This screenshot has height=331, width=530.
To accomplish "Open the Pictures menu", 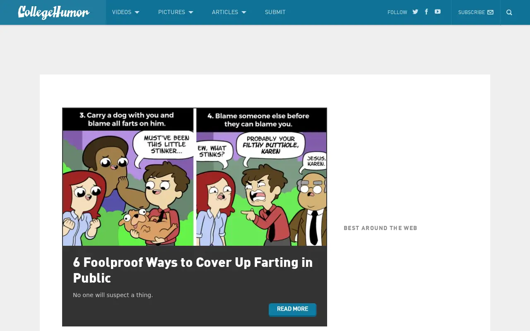I will [171, 12].
